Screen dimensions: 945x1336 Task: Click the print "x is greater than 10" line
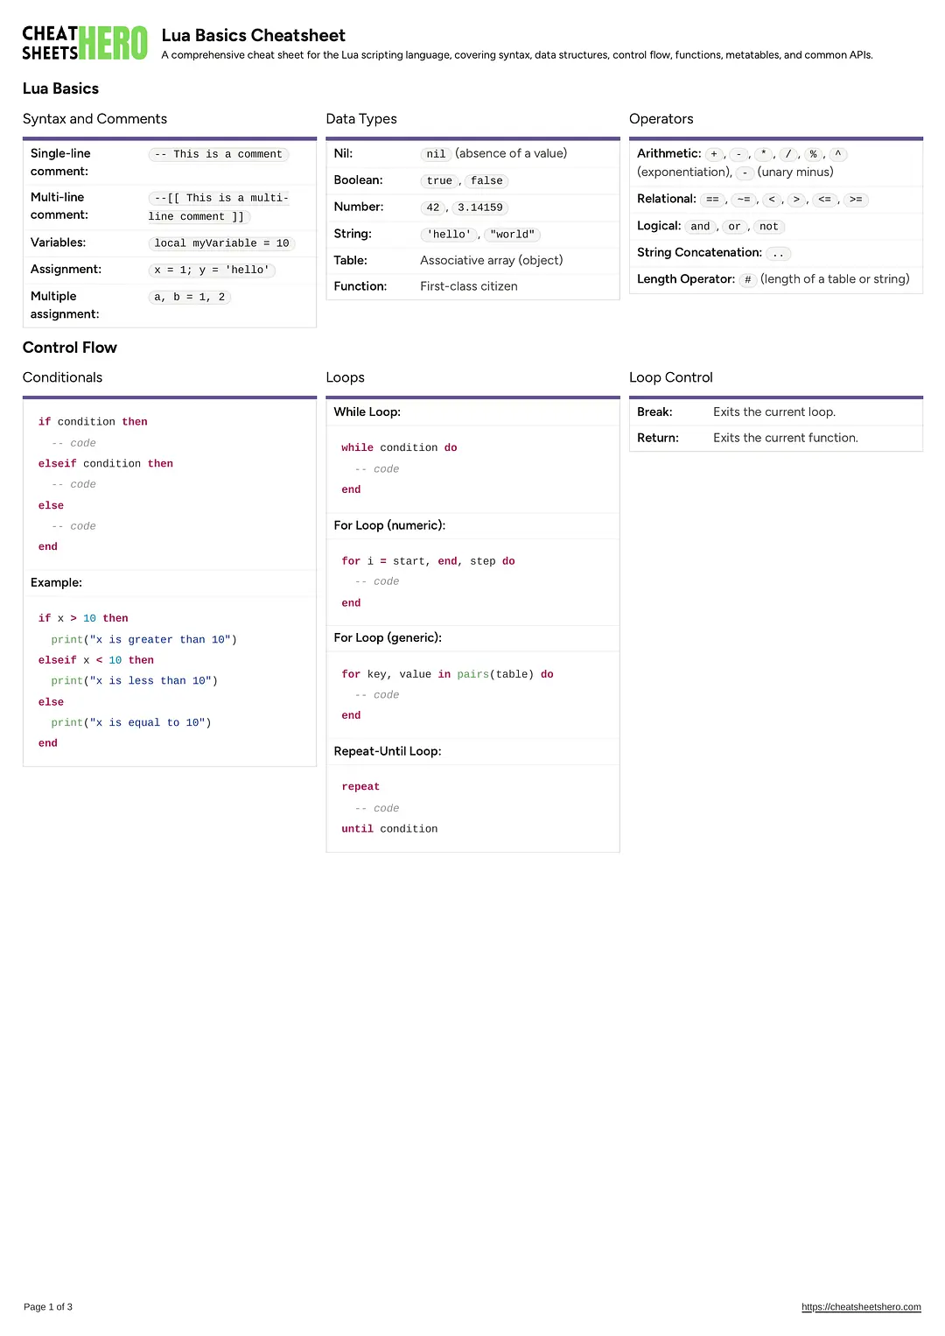point(144,640)
